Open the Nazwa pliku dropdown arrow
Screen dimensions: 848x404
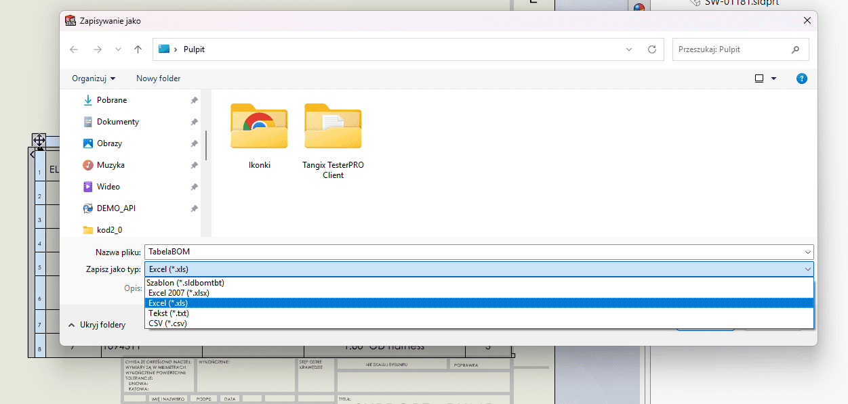[x=807, y=252]
